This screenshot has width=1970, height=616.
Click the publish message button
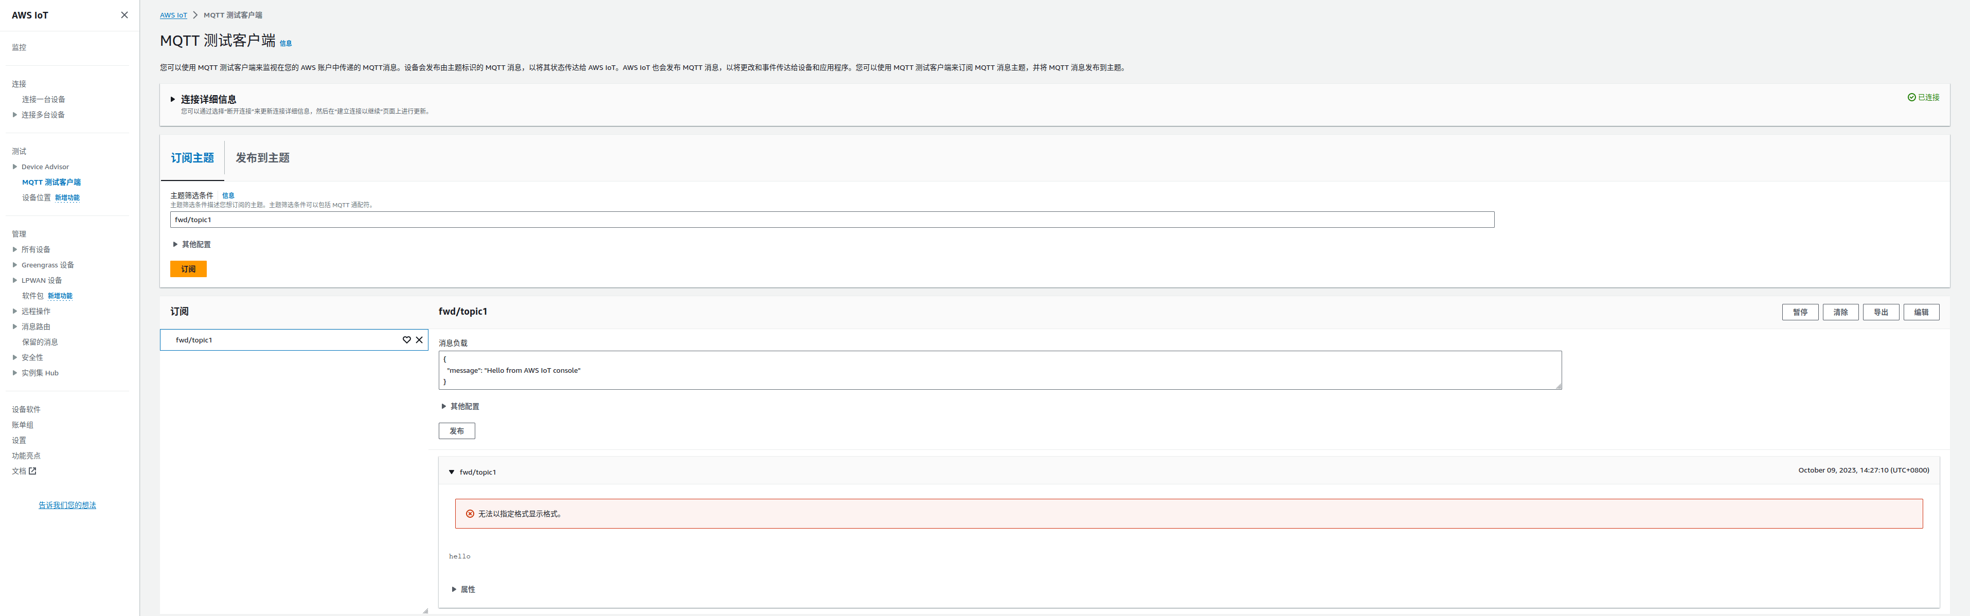457,431
